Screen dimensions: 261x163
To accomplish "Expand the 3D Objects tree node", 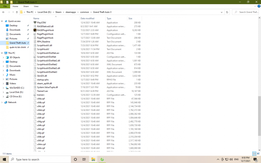I will coord(3,57).
